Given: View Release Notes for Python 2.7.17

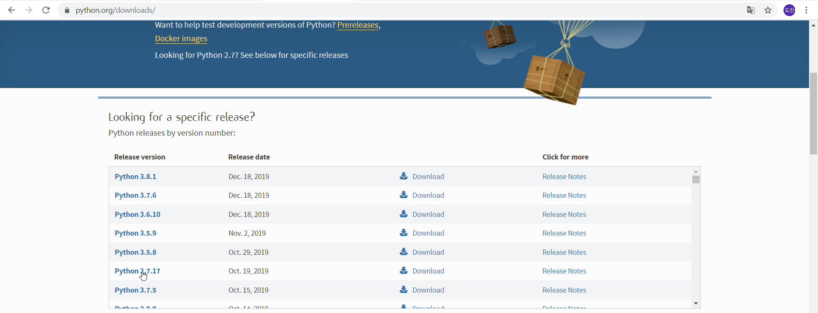Looking at the screenshot, I should (564, 271).
